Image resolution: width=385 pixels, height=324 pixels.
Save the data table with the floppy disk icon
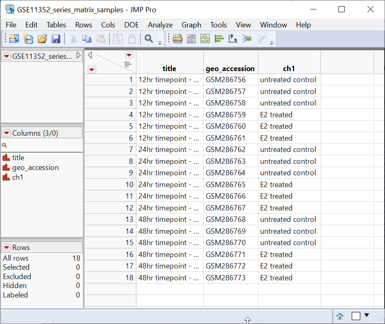(56, 39)
